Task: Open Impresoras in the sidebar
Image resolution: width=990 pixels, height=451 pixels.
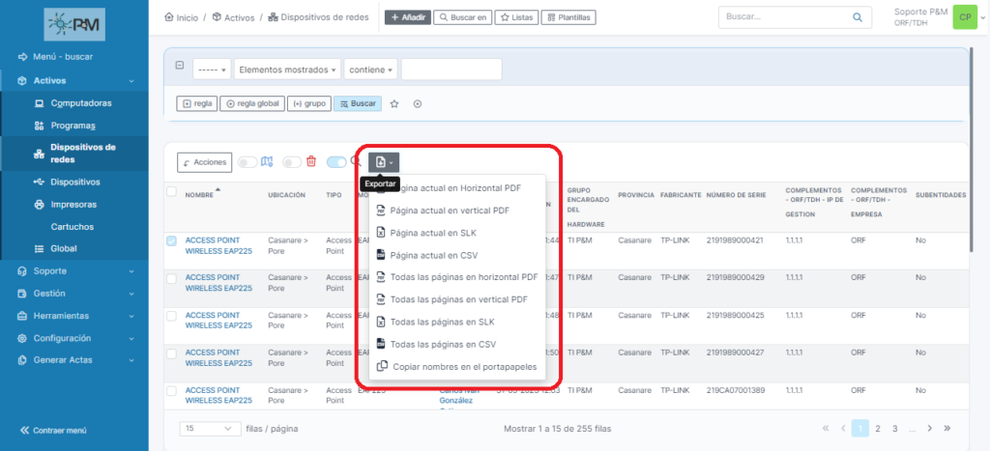Action: pos(73,205)
